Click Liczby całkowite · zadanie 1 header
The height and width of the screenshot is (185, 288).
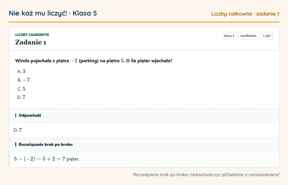(x=245, y=14)
